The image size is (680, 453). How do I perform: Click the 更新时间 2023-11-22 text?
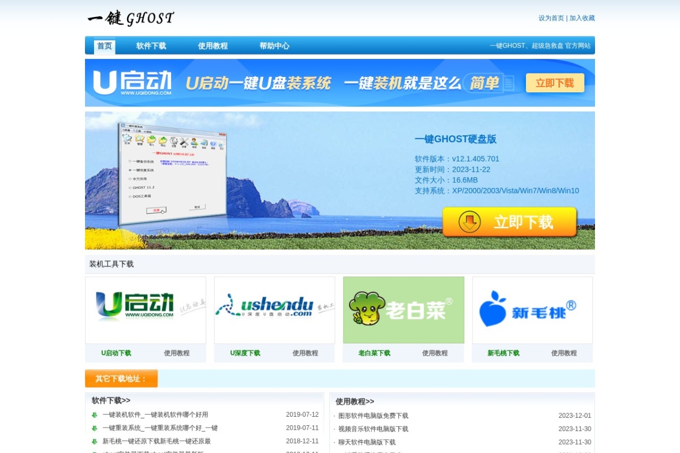click(452, 169)
